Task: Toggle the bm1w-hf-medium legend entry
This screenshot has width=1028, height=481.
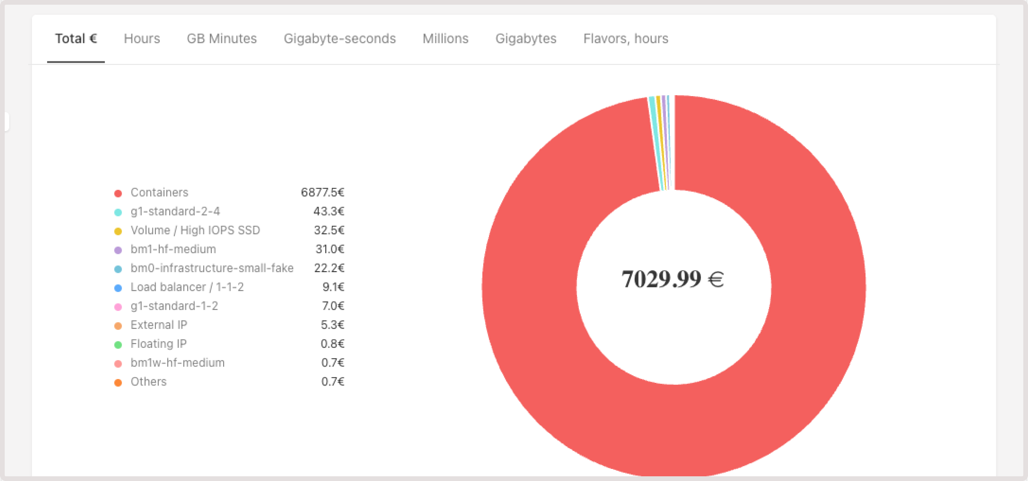Action: coord(178,363)
